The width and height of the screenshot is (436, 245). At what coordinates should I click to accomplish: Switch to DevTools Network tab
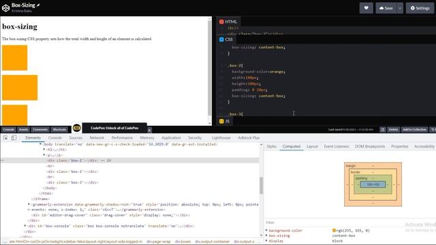[x=97, y=137]
